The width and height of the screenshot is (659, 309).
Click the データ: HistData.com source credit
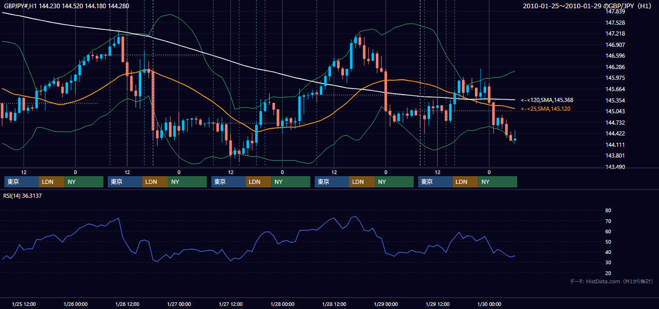(612, 281)
